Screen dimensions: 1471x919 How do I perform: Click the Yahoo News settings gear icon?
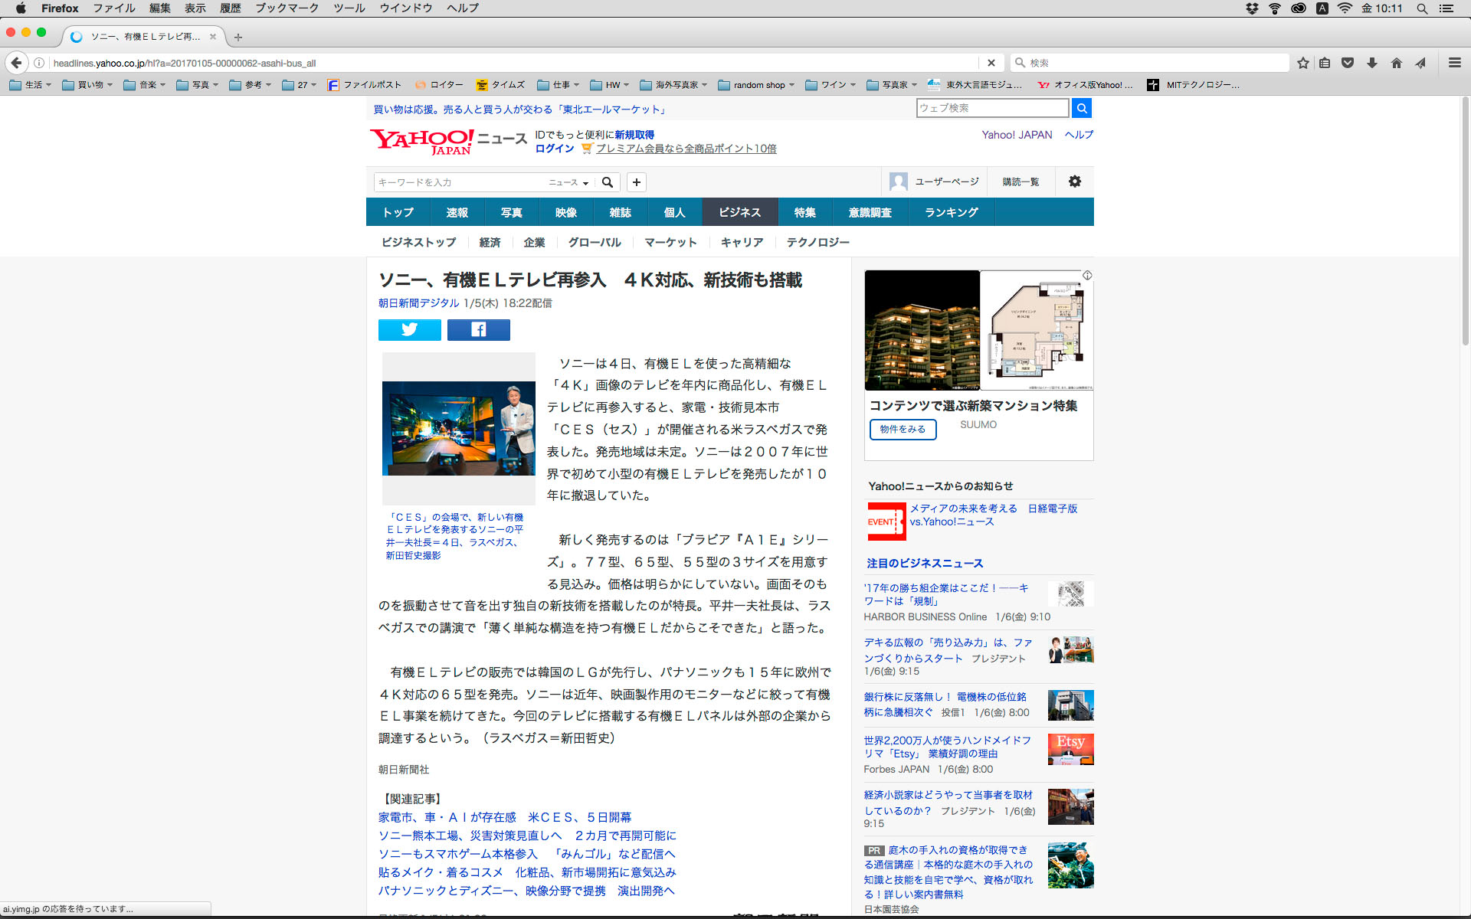pyautogui.click(x=1074, y=182)
